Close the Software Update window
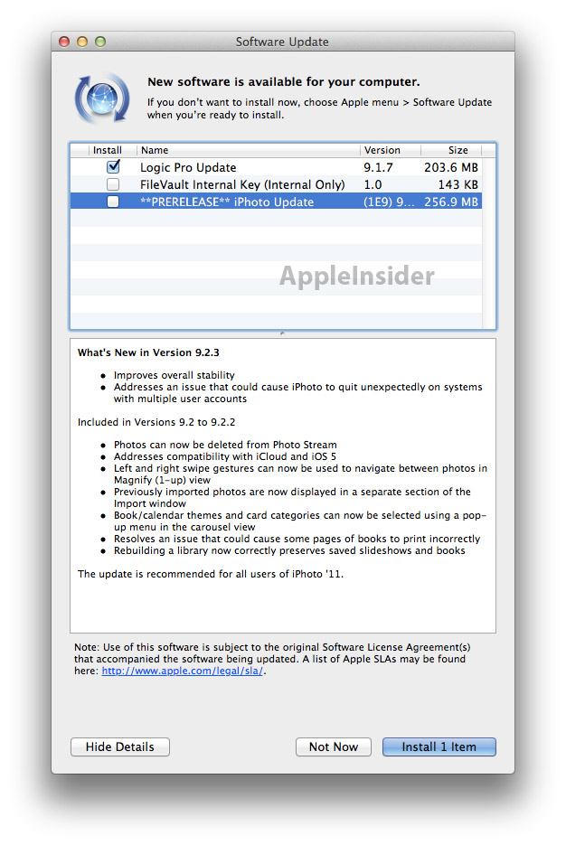The image size is (566, 845). [64, 42]
